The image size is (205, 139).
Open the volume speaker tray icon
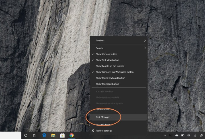pyautogui.click(x=188, y=135)
